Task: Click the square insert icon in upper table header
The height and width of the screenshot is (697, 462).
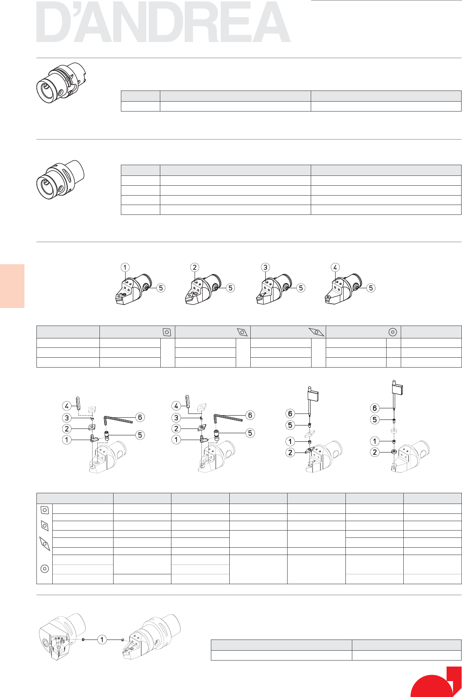Action: [x=167, y=332]
